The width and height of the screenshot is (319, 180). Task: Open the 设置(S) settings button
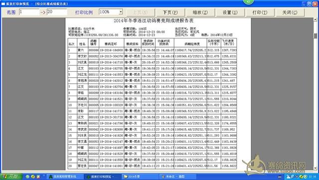click(x=230, y=12)
